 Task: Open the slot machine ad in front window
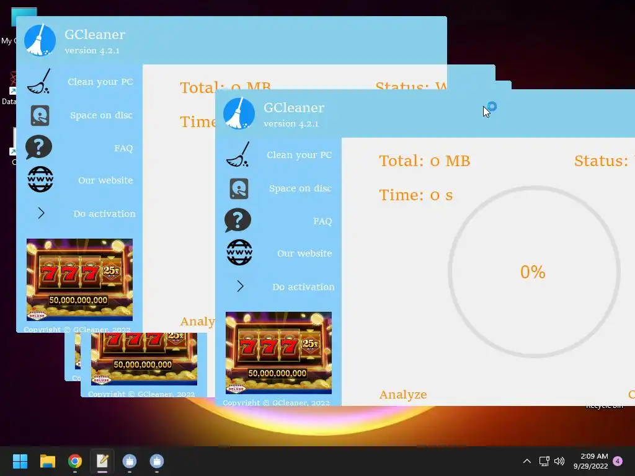278,353
